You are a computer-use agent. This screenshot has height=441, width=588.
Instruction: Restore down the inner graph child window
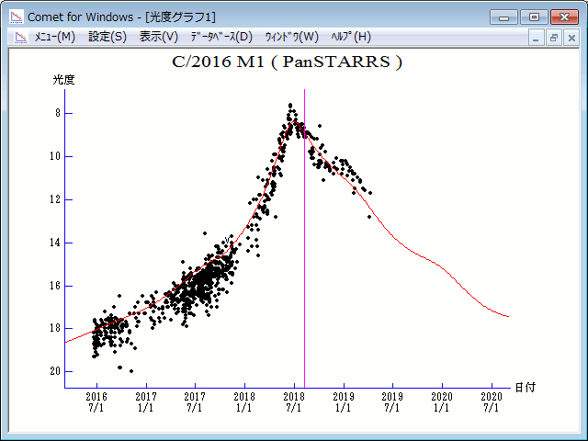click(554, 38)
